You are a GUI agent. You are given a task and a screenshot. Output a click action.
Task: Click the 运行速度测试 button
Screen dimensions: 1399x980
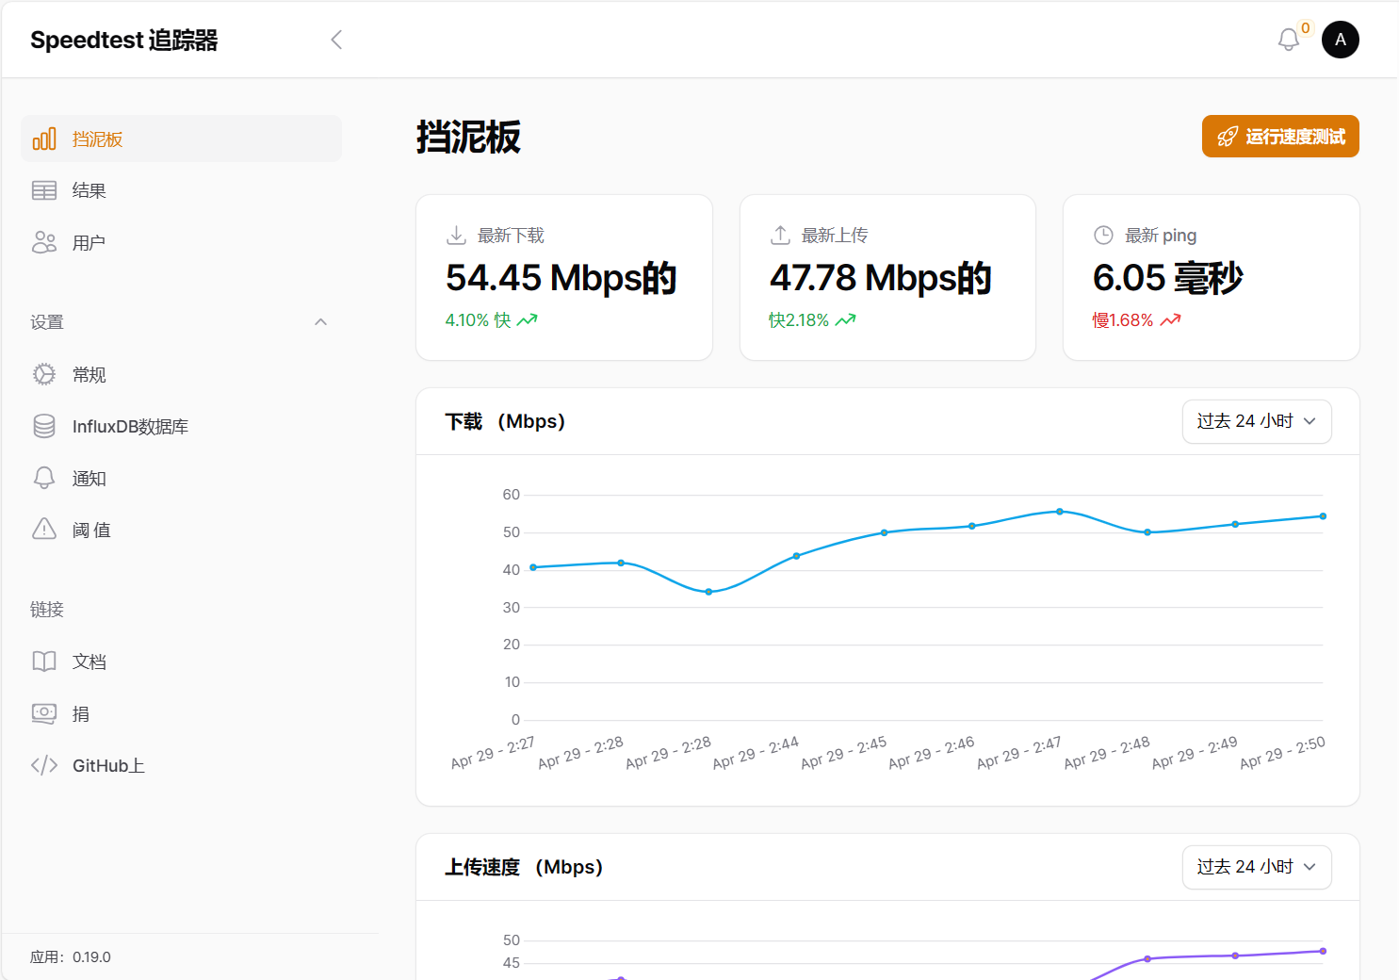click(1279, 137)
